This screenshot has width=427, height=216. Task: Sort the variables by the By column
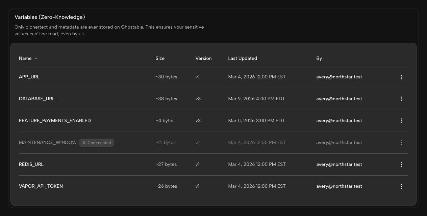[319, 58]
